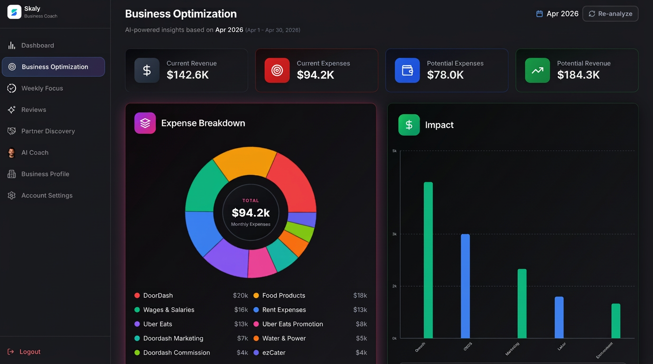This screenshot has width=653, height=364.
Task: Click the green dollar icon of Impact panel
Action: tap(409, 125)
